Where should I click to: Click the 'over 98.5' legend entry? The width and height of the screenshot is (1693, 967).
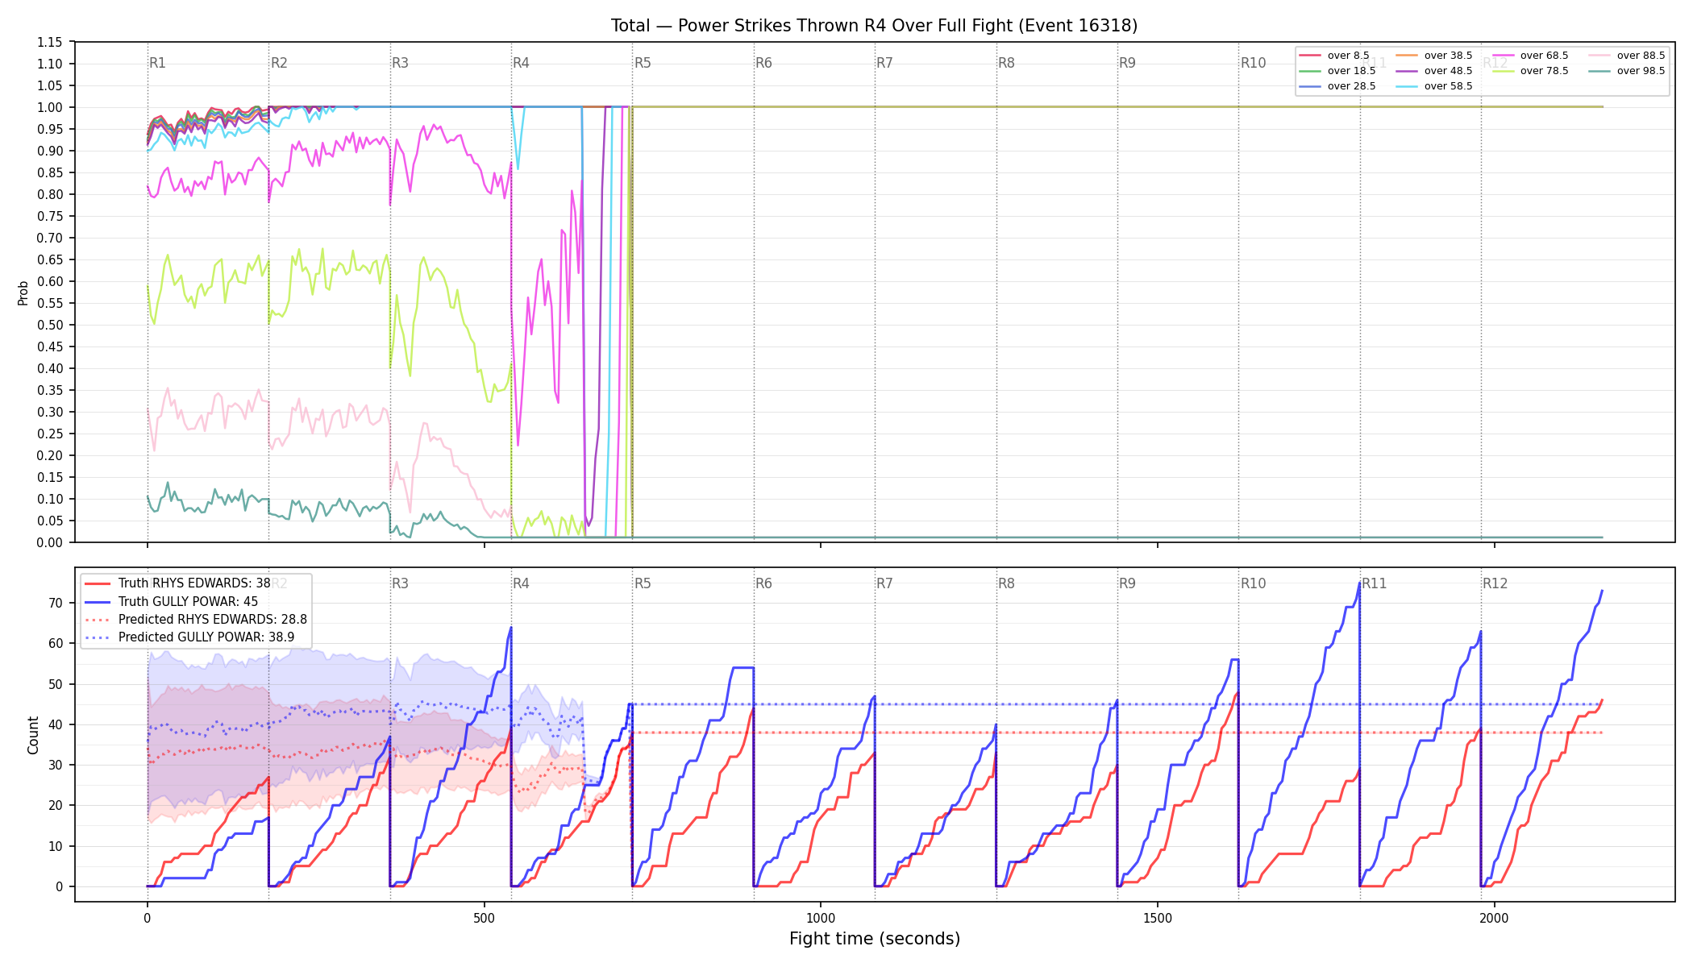(x=1627, y=71)
